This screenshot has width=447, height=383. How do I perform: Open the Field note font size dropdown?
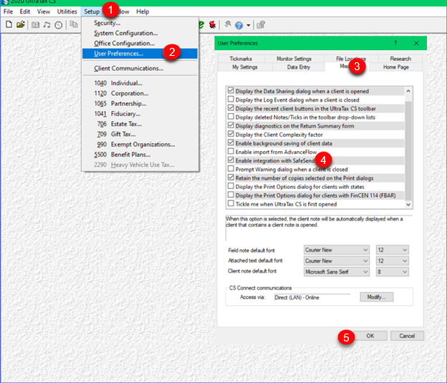click(393, 250)
